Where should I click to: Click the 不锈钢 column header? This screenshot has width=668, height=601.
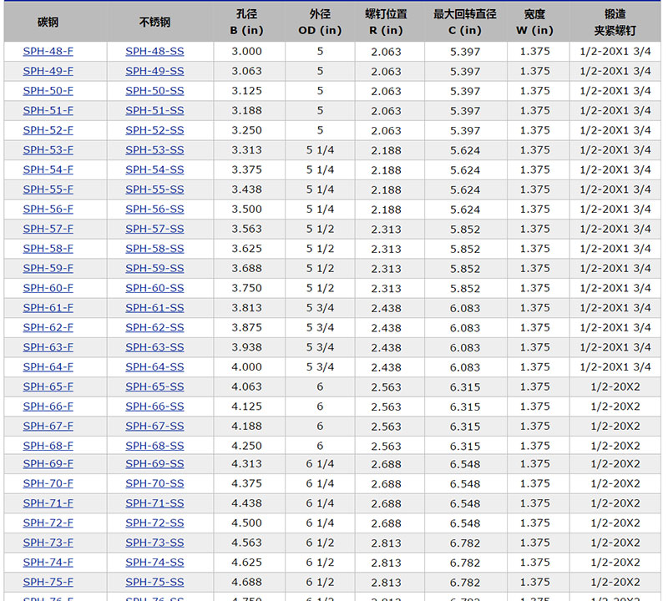click(x=154, y=23)
